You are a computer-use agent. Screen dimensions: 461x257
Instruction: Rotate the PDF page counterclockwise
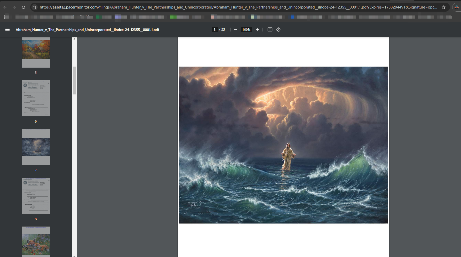coord(278,30)
